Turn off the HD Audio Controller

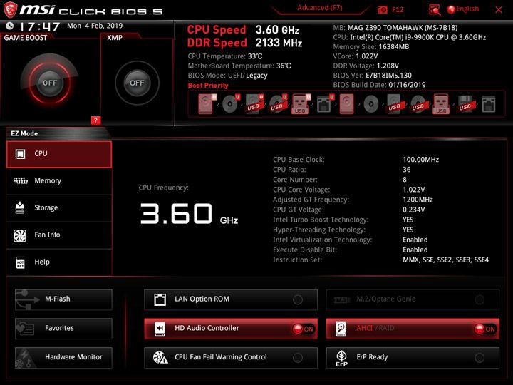point(304,329)
